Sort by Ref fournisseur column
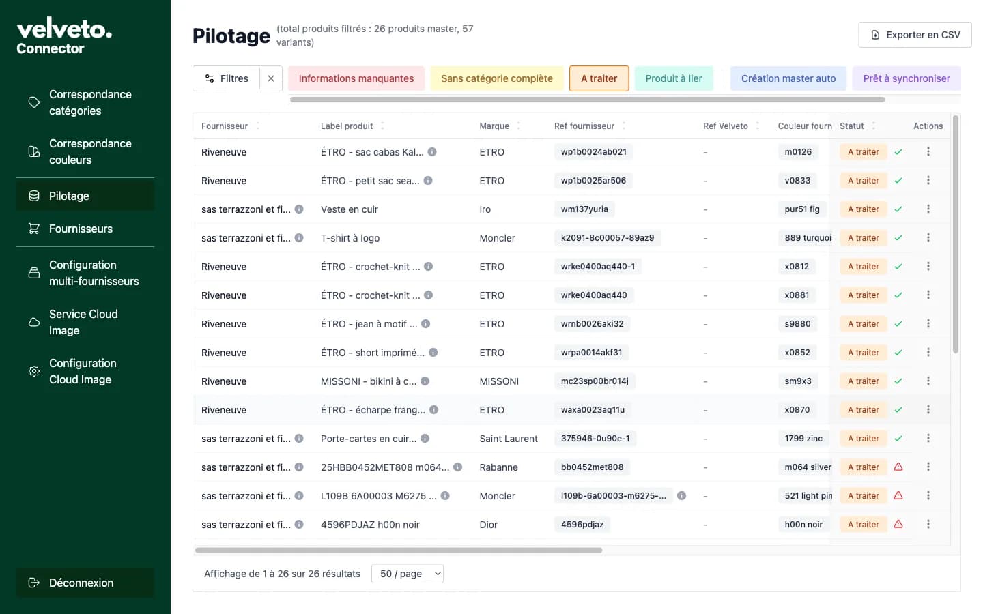This screenshot has width=983, height=614. click(624, 126)
